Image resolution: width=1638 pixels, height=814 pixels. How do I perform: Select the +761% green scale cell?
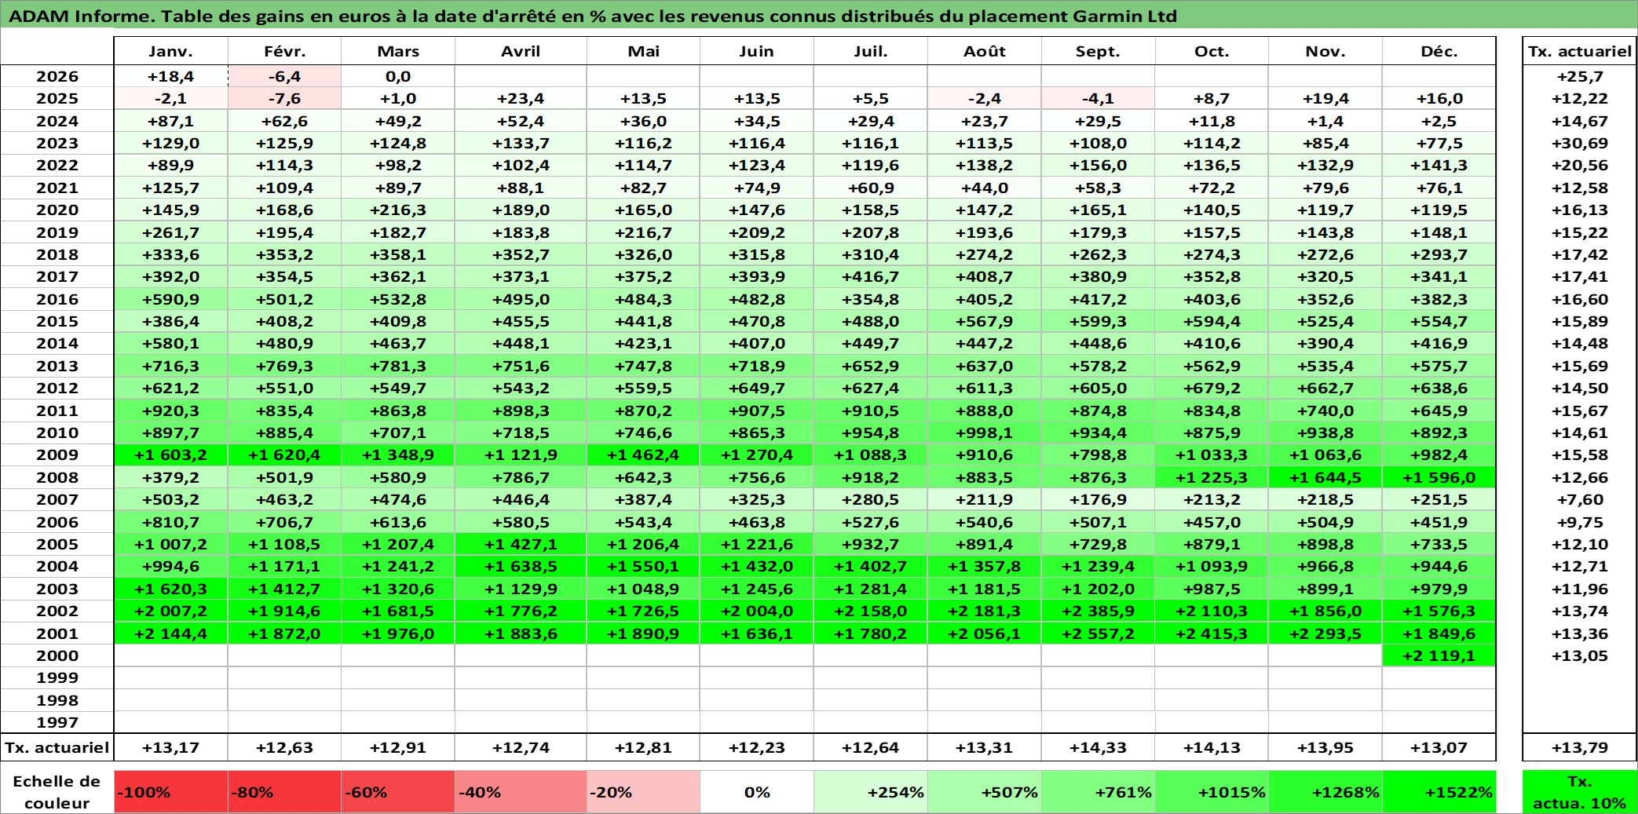(x=1099, y=792)
